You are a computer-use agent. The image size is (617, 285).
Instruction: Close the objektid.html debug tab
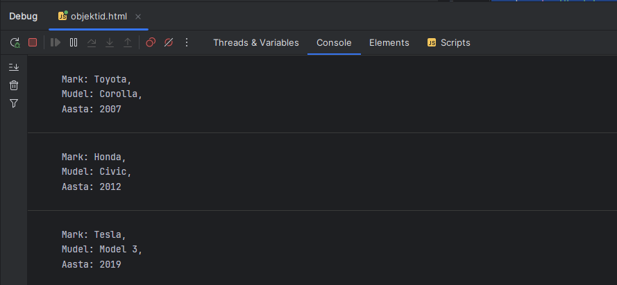[138, 16]
